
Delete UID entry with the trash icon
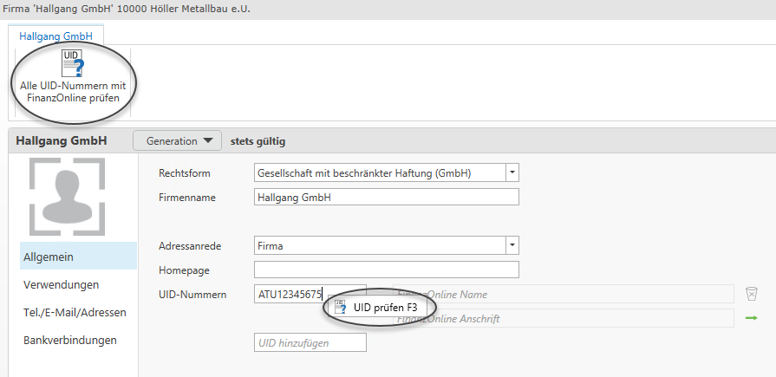tap(751, 295)
